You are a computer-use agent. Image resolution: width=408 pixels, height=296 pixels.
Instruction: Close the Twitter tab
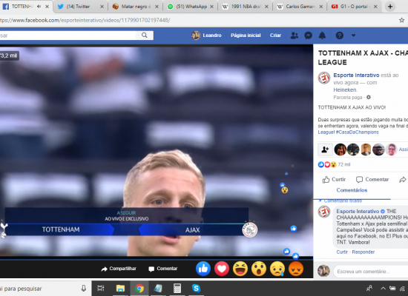[102, 7]
